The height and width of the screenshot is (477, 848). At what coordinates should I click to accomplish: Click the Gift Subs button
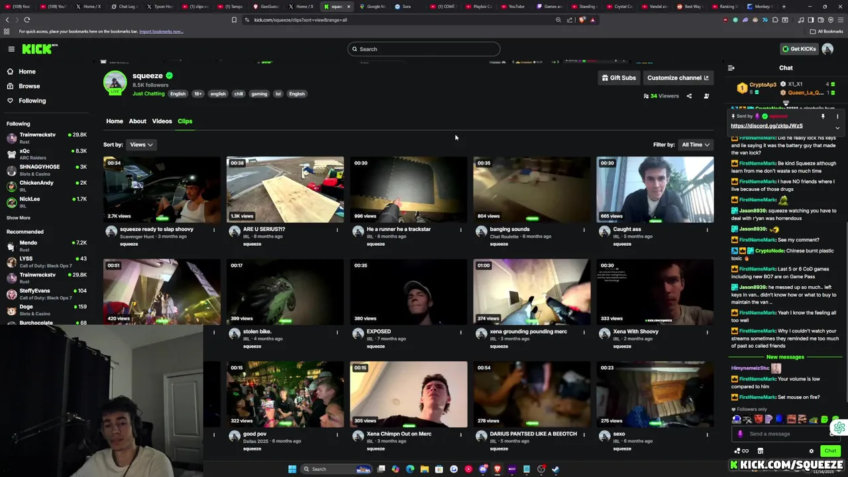pos(619,78)
